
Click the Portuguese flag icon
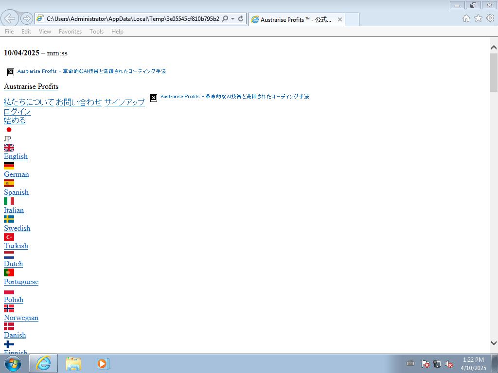[9, 272]
